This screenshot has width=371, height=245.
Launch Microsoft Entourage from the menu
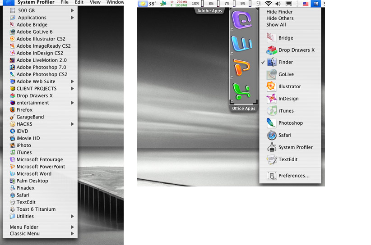coord(40,159)
